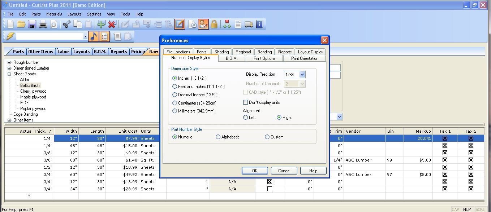Open the quick-entry combo box dropdown arrow
Viewport: 491px width, 212px height.
pyautogui.click(x=85, y=36)
